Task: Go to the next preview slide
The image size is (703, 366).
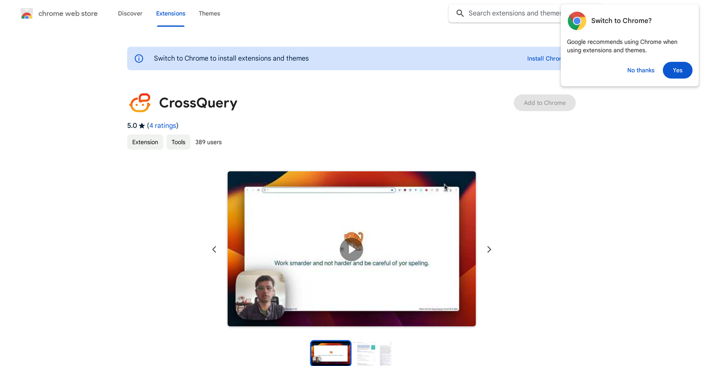Action: tap(489, 249)
